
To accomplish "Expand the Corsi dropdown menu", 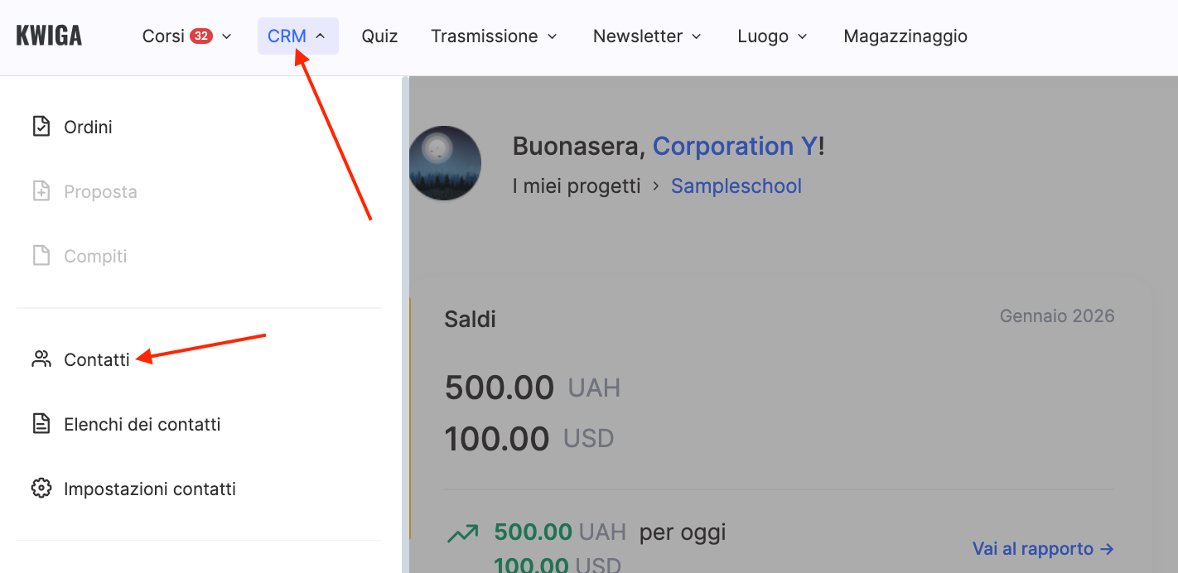I will pyautogui.click(x=187, y=36).
